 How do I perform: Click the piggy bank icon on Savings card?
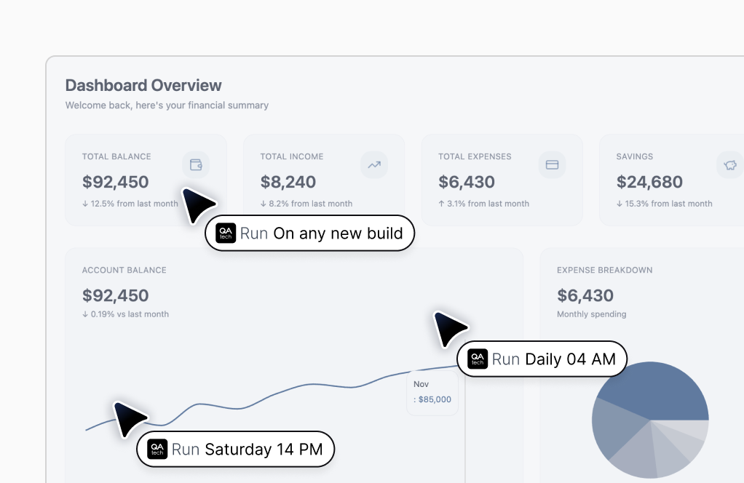coord(729,164)
